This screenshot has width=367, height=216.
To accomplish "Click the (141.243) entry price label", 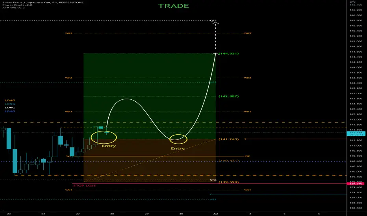I will pyautogui.click(x=229, y=139).
